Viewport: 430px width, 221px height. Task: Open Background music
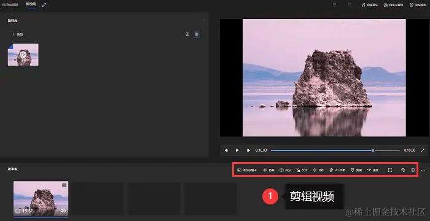(370, 5)
